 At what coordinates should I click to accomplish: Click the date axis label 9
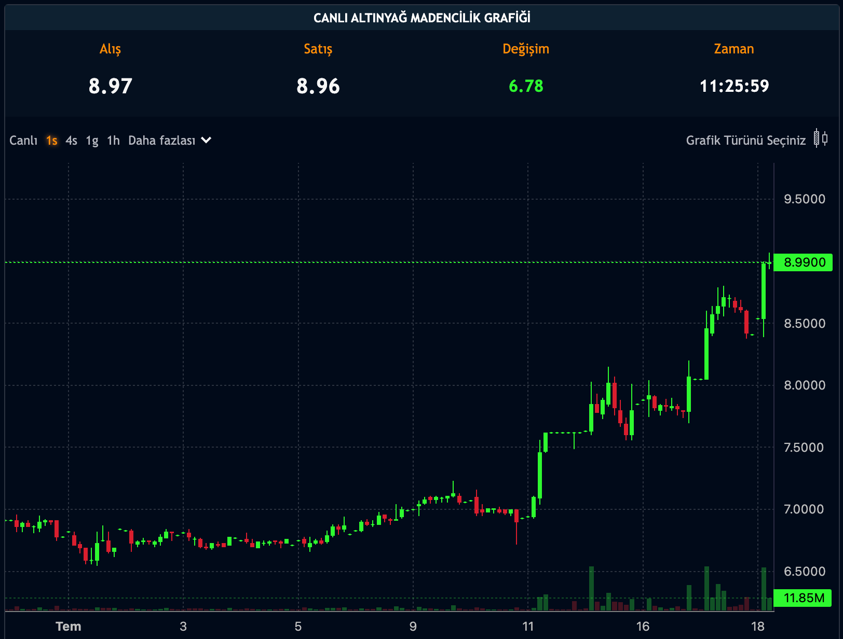tap(413, 627)
